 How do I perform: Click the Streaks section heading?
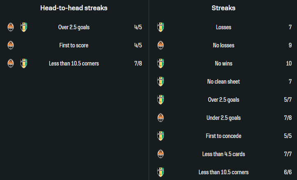click(x=223, y=8)
